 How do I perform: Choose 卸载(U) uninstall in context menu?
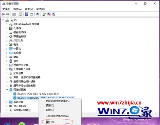point(60,110)
